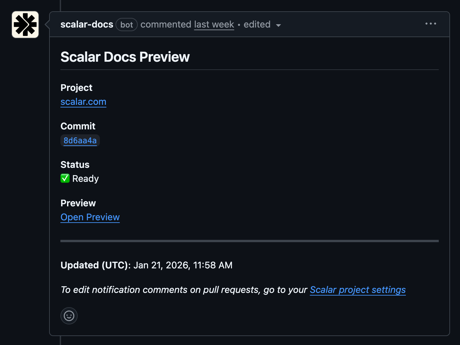Open the comment options ellipsis menu
Screen dimensions: 460x345
(x=431, y=24)
